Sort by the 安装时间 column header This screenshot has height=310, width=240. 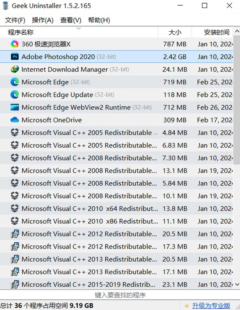pos(212,32)
